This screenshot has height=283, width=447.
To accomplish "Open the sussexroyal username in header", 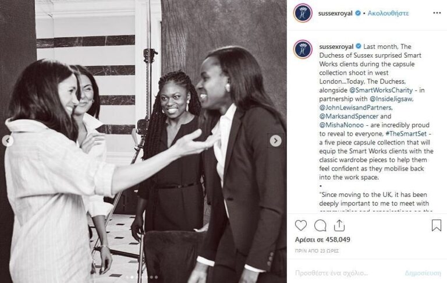I will (335, 13).
